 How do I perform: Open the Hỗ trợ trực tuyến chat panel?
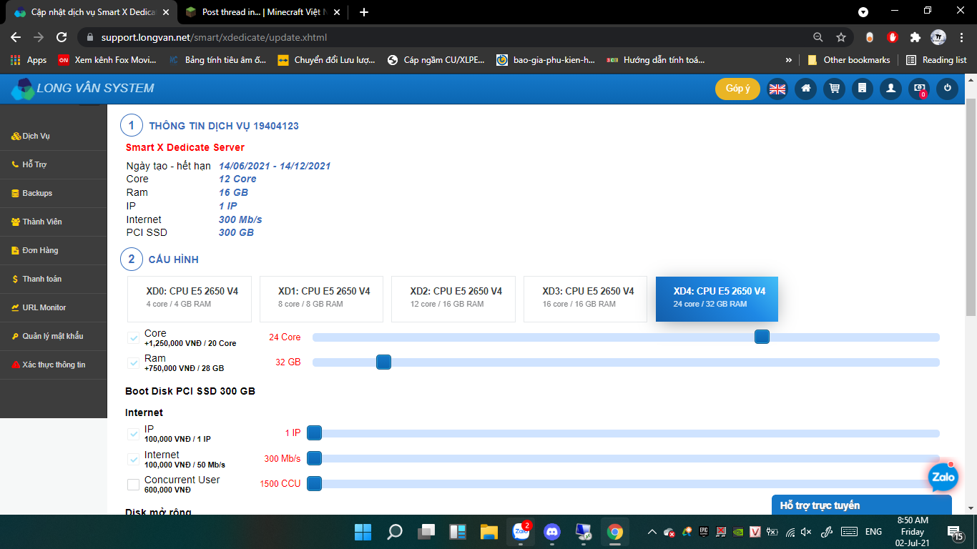[x=862, y=505]
